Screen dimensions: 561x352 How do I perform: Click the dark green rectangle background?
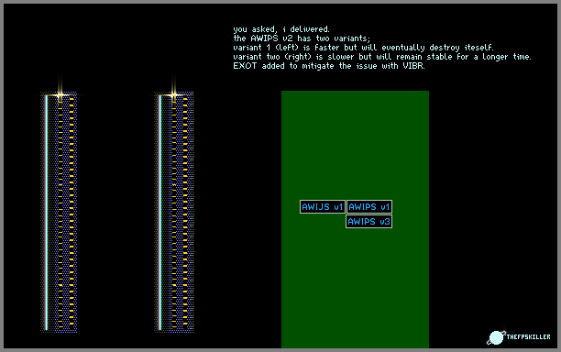point(355,150)
